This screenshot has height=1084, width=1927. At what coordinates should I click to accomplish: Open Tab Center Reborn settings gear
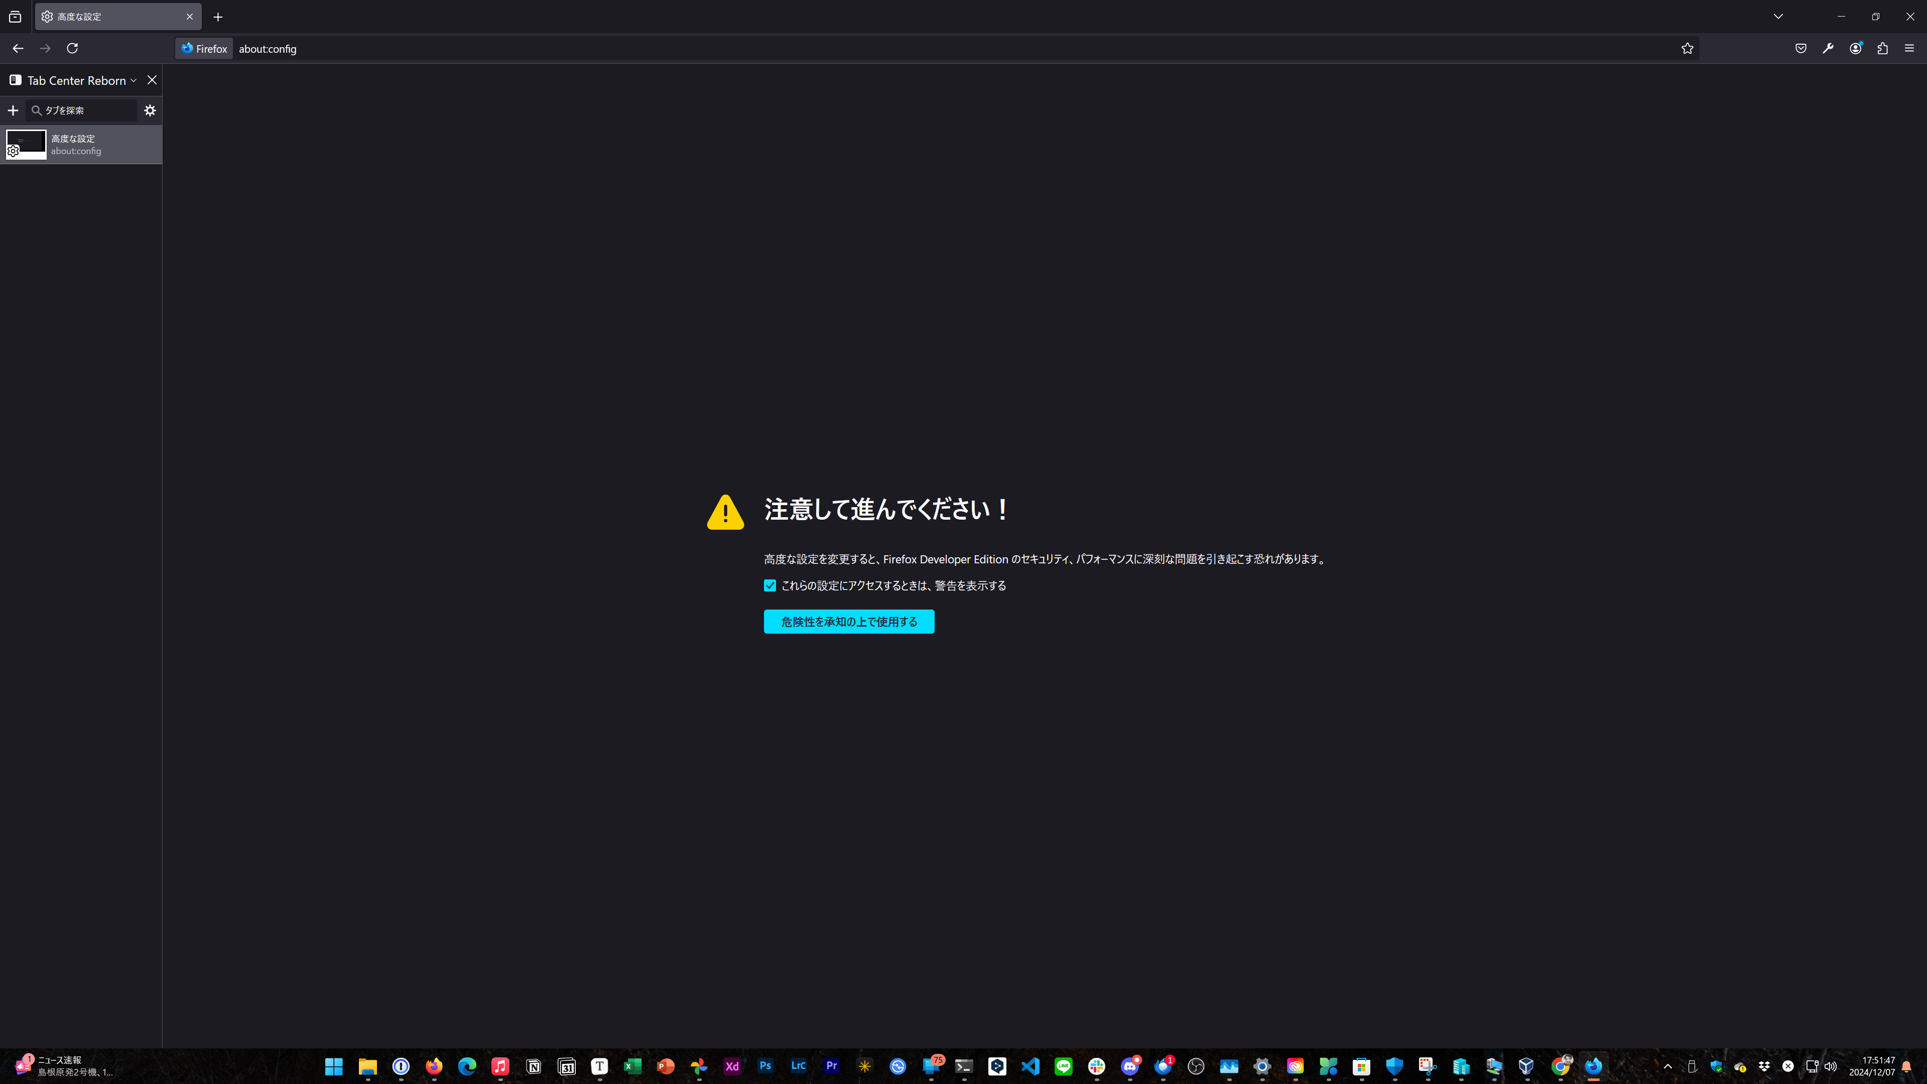tap(150, 110)
